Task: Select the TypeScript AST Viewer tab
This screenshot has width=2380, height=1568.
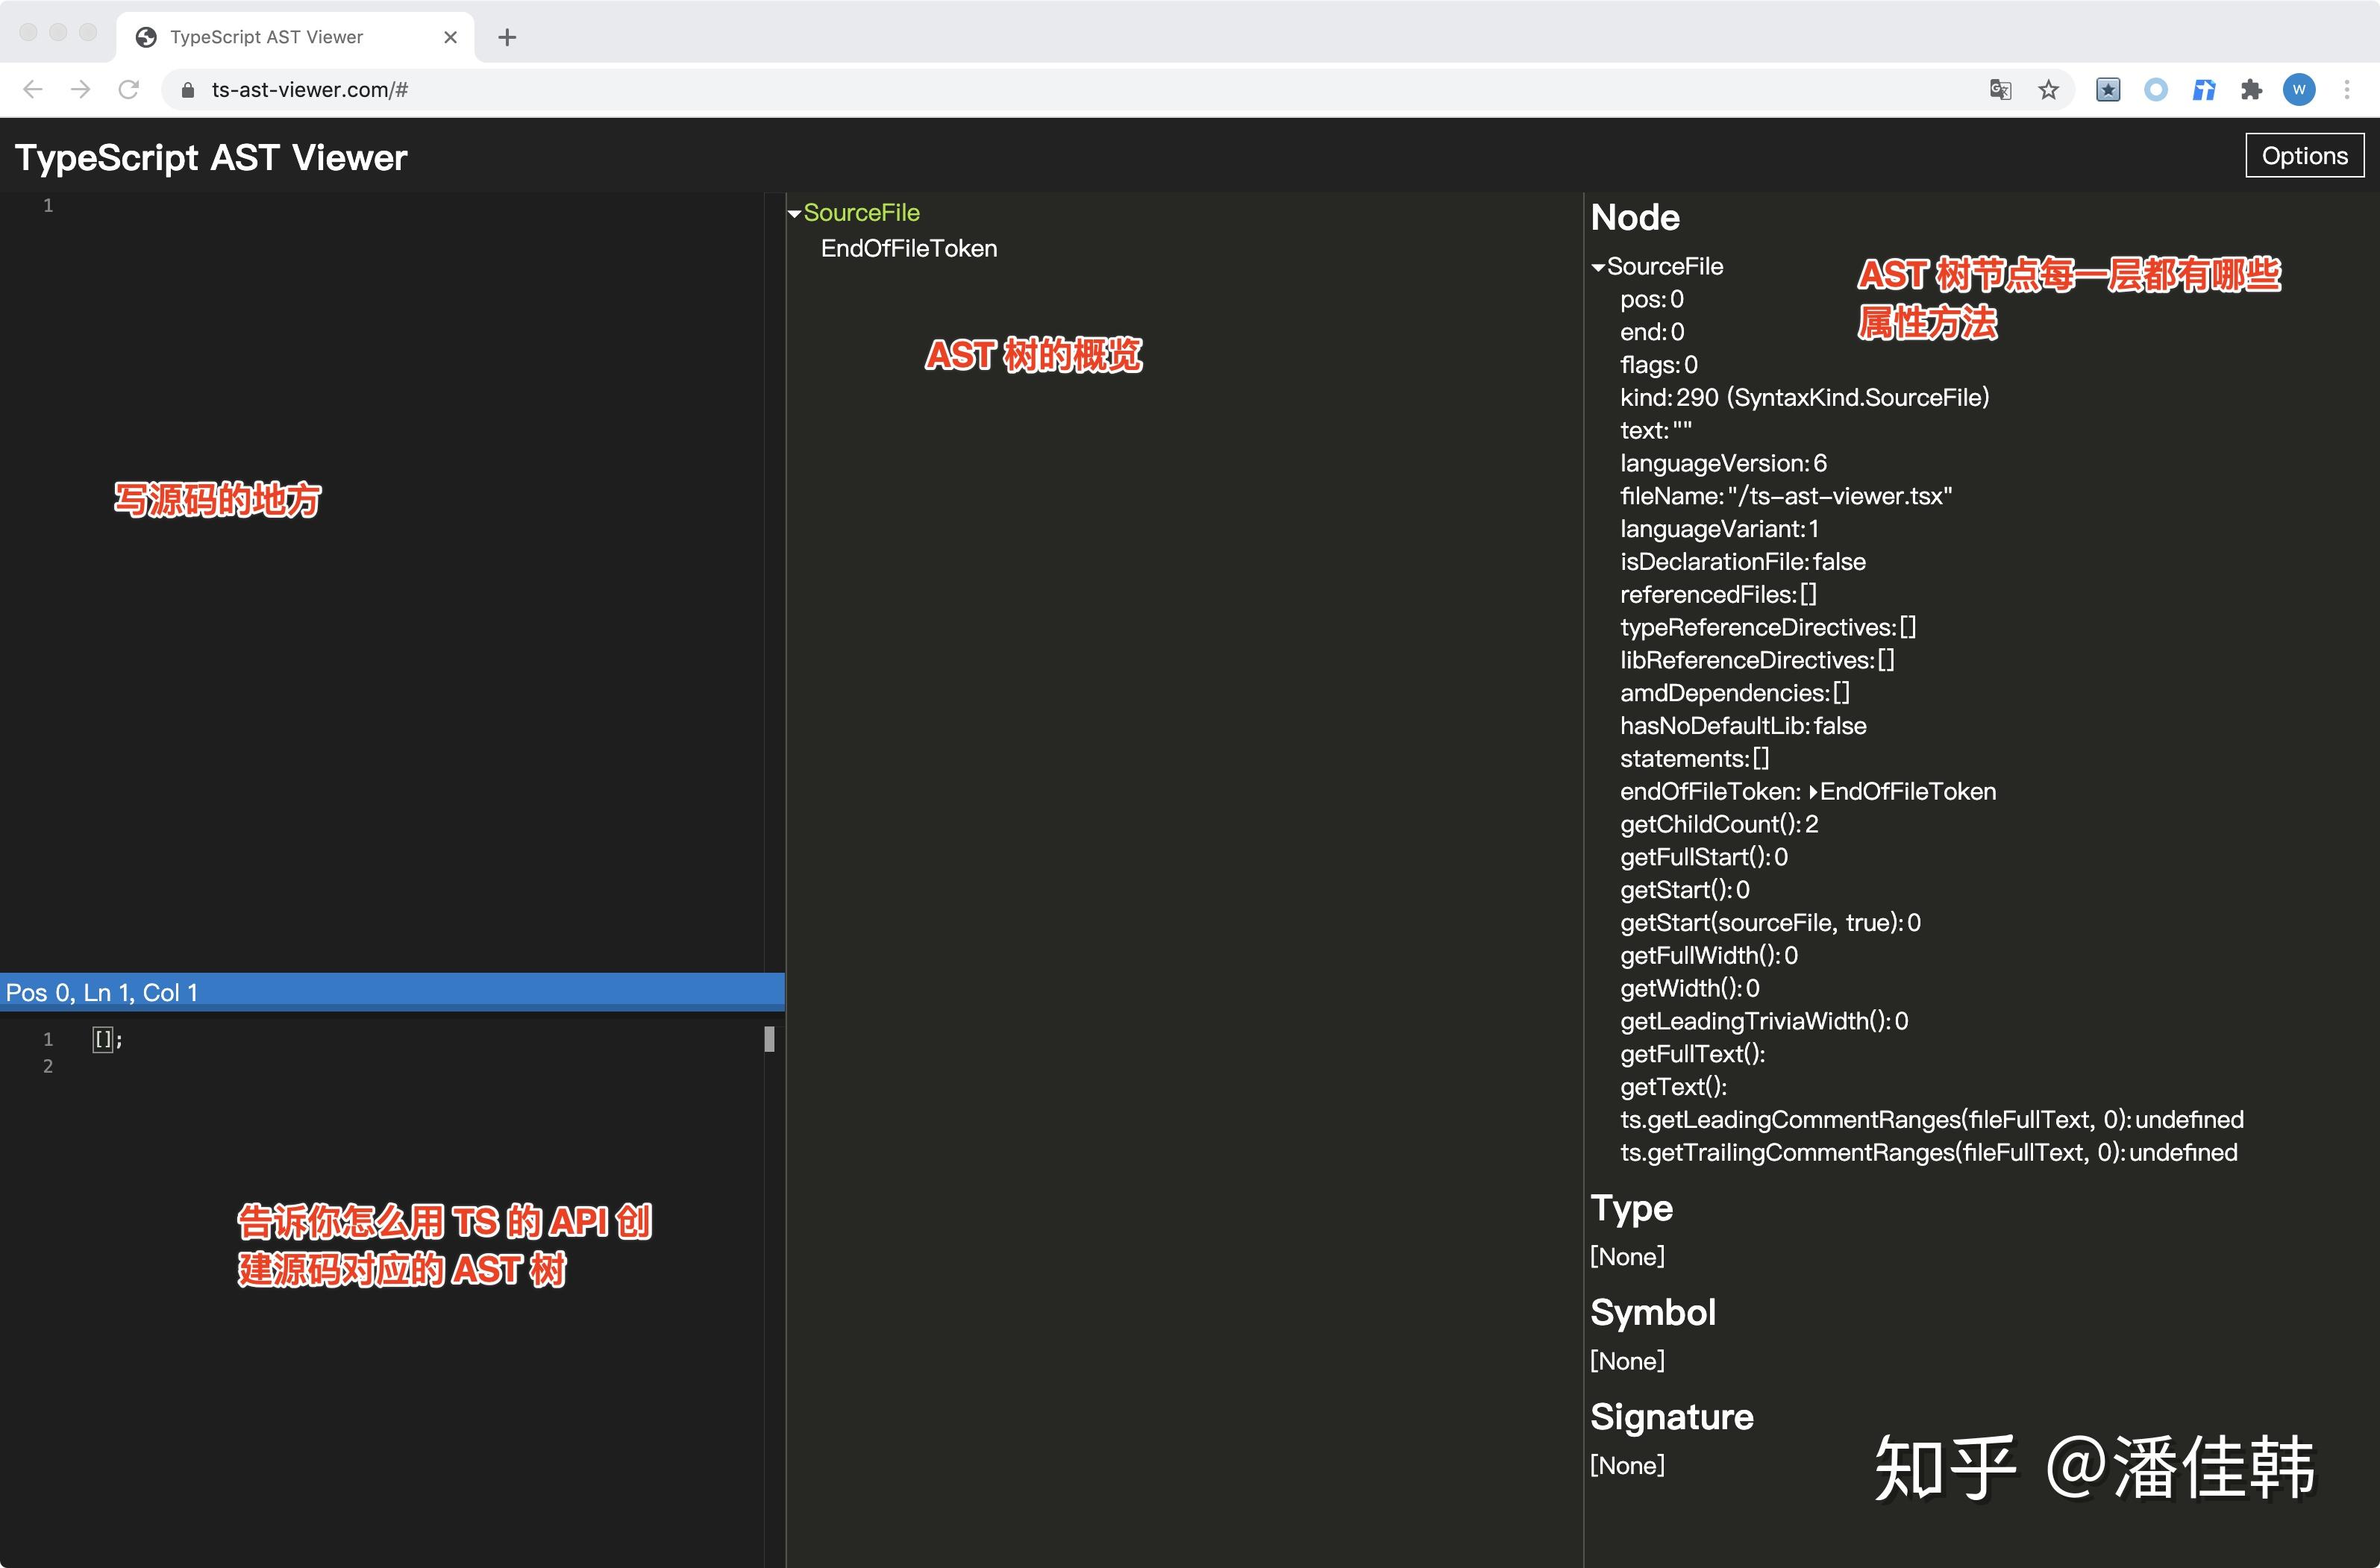Action: pyautogui.click(x=266, y=37)
